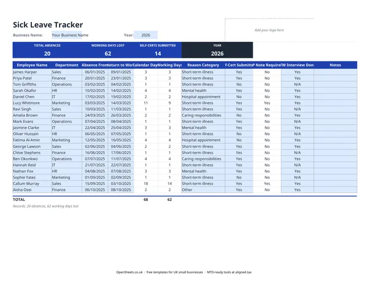
Task: Click the Add your logo here placeholder
Action: [x=269, y=30]
